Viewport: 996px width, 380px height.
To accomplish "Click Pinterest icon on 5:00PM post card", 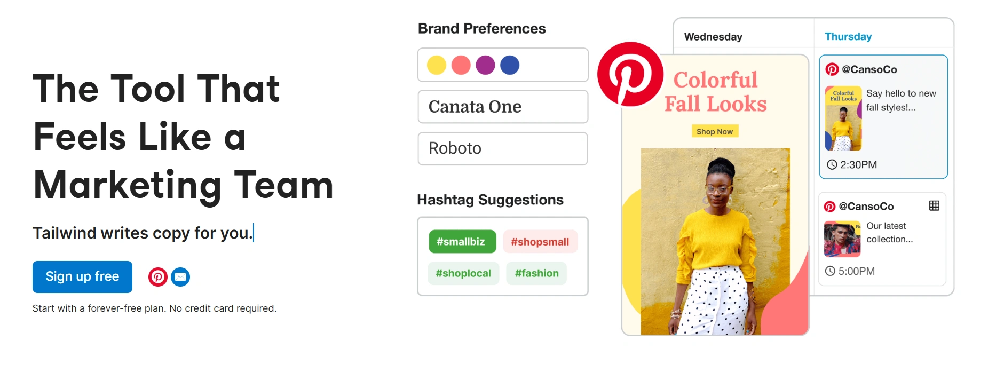I will 830,207.
